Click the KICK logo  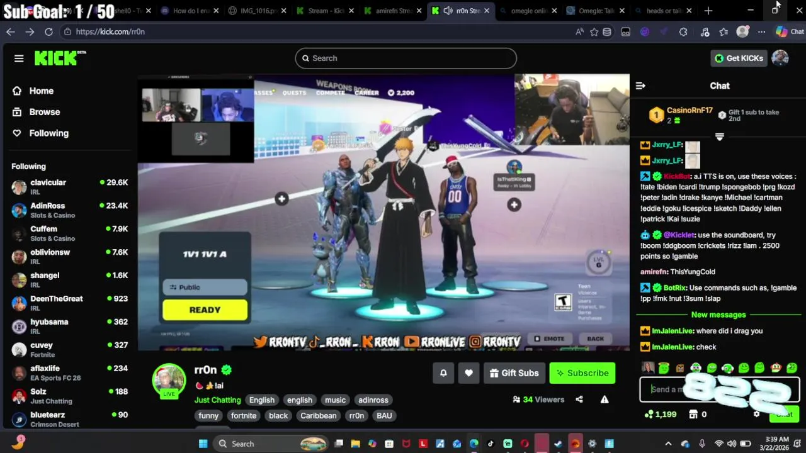(x=60, y=58)
